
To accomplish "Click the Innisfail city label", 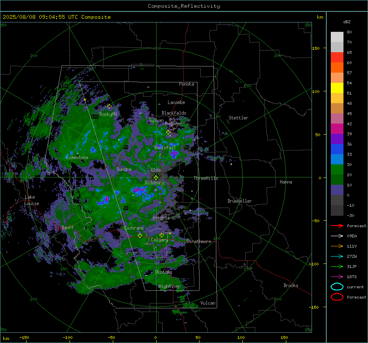I will coord(165,148).
